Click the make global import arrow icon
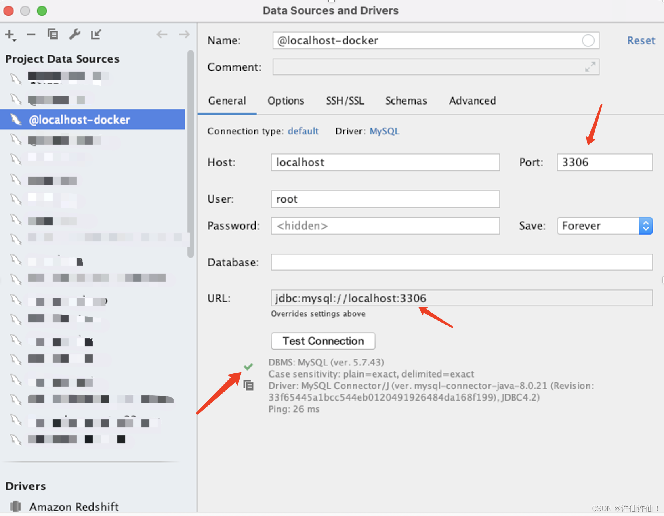The height and width of the screenshot is (516, 664). (96, 34)
